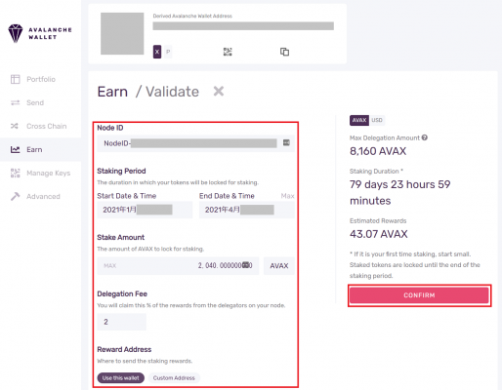This screenshot has width=502, height=390.
Task: Click the red CONFIRM button
Action: tap(419, 295)
